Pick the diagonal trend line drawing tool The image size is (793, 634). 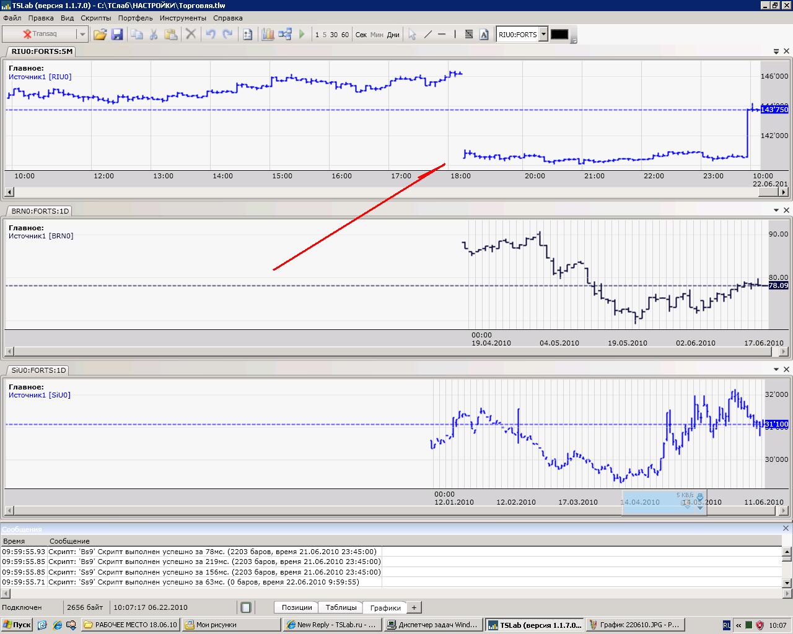pyautogui.click(x=427, y=35)
